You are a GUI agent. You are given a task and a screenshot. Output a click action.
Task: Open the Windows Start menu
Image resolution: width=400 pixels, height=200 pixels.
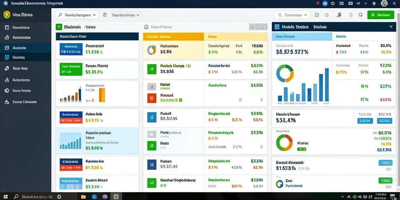[5, 197]
